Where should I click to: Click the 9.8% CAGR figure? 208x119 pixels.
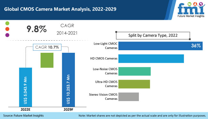pyautogui.click(x=36, y=29)
